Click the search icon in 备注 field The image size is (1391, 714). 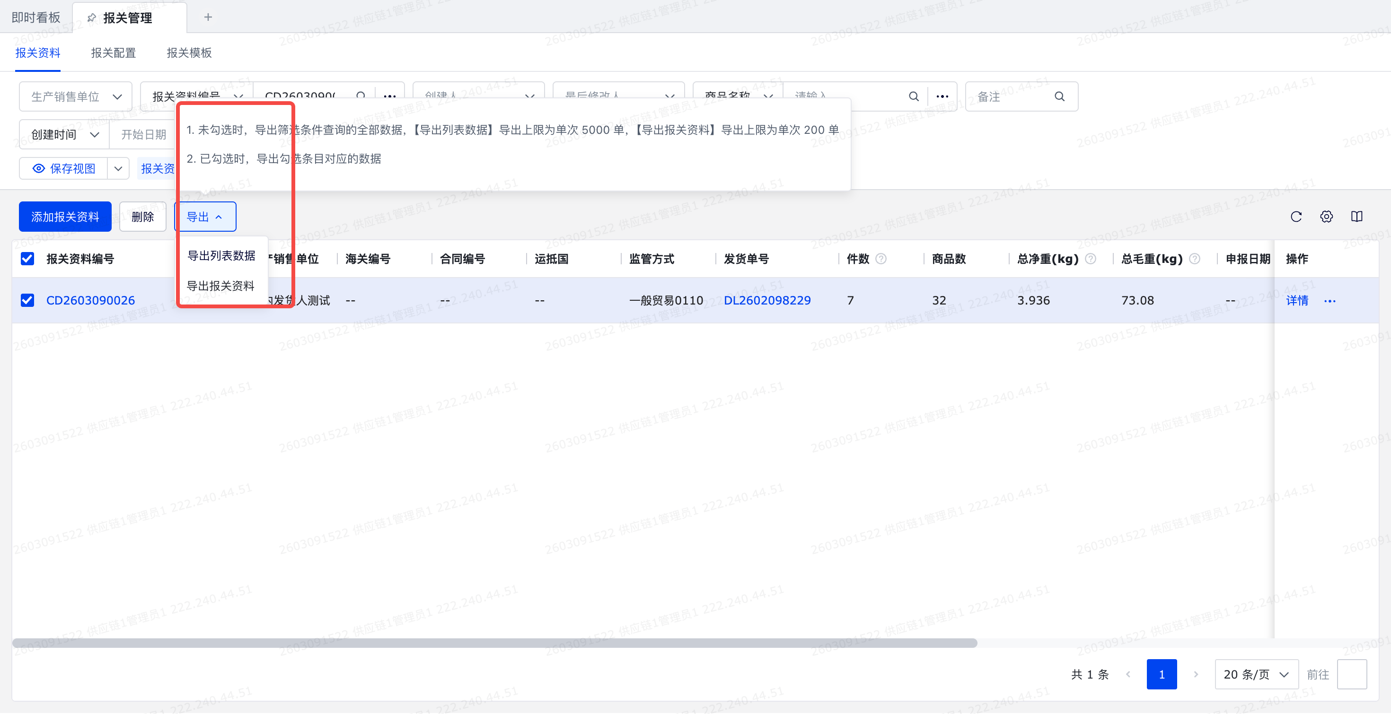(1059, 96)
